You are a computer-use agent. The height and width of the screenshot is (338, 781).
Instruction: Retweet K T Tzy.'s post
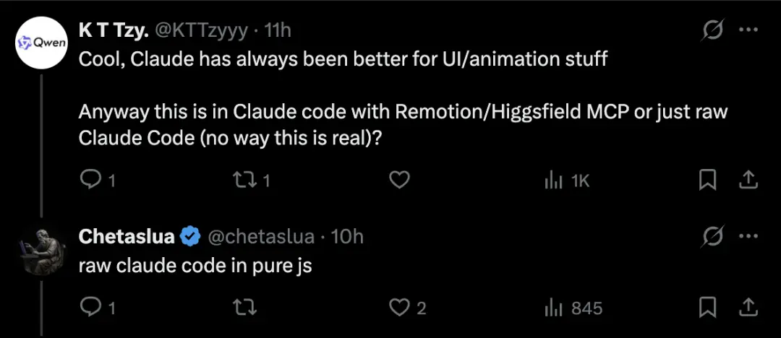[251, 181]
